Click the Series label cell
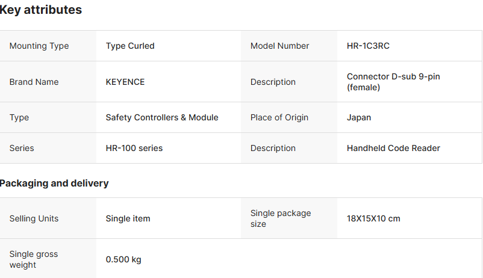The image size is (483, 278). click(x=22, y=148)
